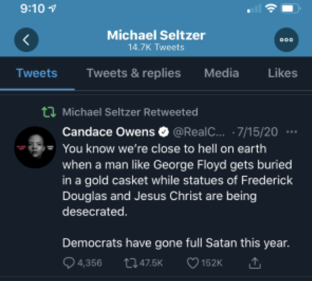Tap the green retweeted indicator icon

pos(49,112)
